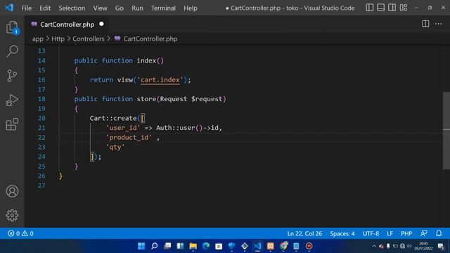Open Chrome from the taskbar
Image resolution: width=450 pixels, height=253 pixels.
coord(283,246)
